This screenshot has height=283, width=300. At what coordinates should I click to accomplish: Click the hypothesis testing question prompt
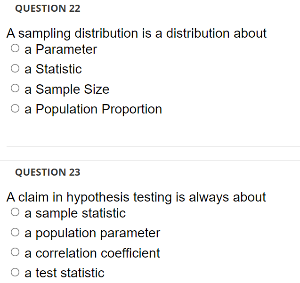136,197
